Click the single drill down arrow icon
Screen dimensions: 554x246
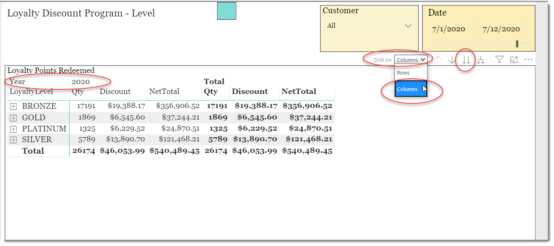(452, 60)
